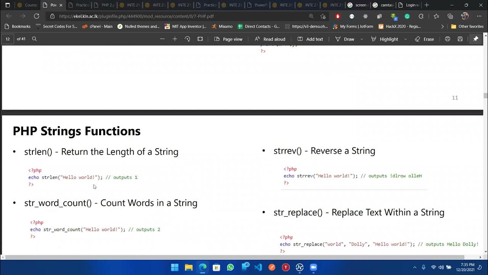Viewport: 488px width, 275px height.
Task: Click the Grammarly extension icon
Action: (407, 16)
